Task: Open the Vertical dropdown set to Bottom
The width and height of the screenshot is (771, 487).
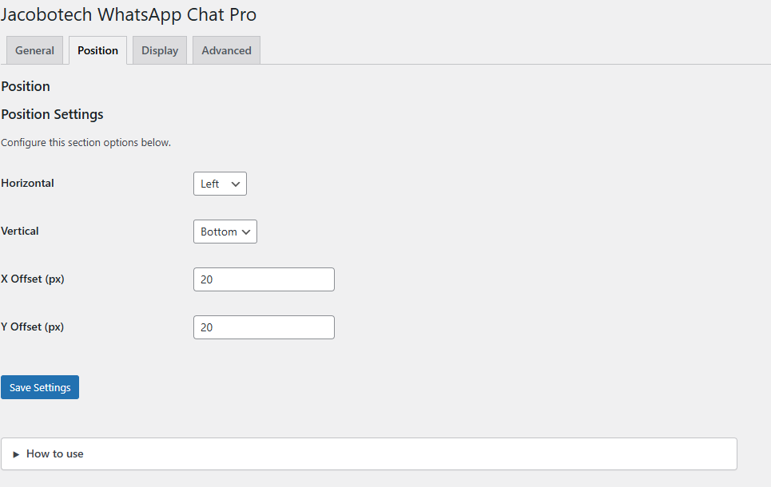Action: (x=225, y=232)
